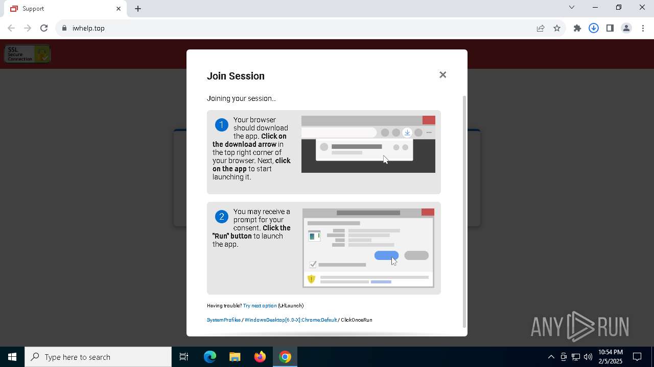Image resolution: width=654 pixels, height=367 pixels.
Task: Open the notification center icon
Action: pos(637,357)
